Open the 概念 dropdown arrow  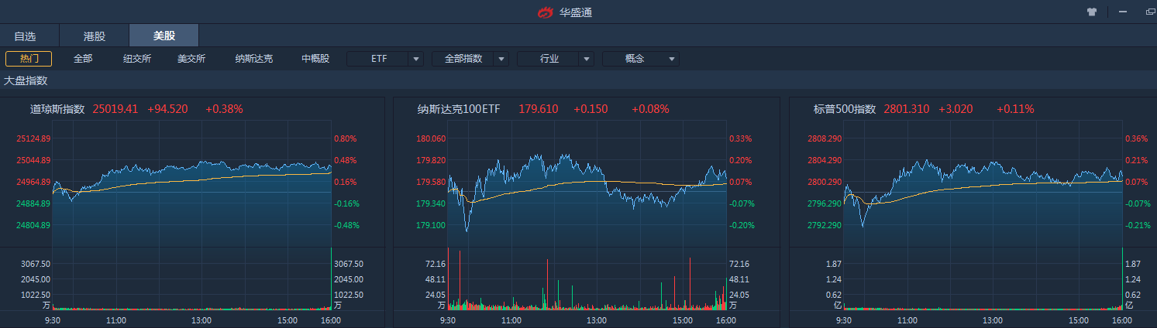tap(672, 59)
